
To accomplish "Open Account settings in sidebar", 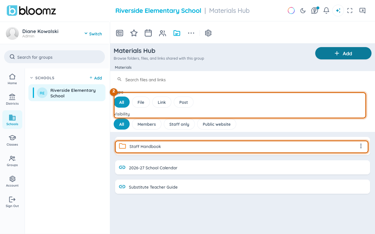I will pos(12,181).
